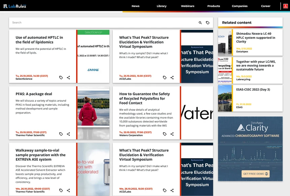Click the Waters logo thumbnail
This screenshot has width=290, height=196.
tap(197, 113)
